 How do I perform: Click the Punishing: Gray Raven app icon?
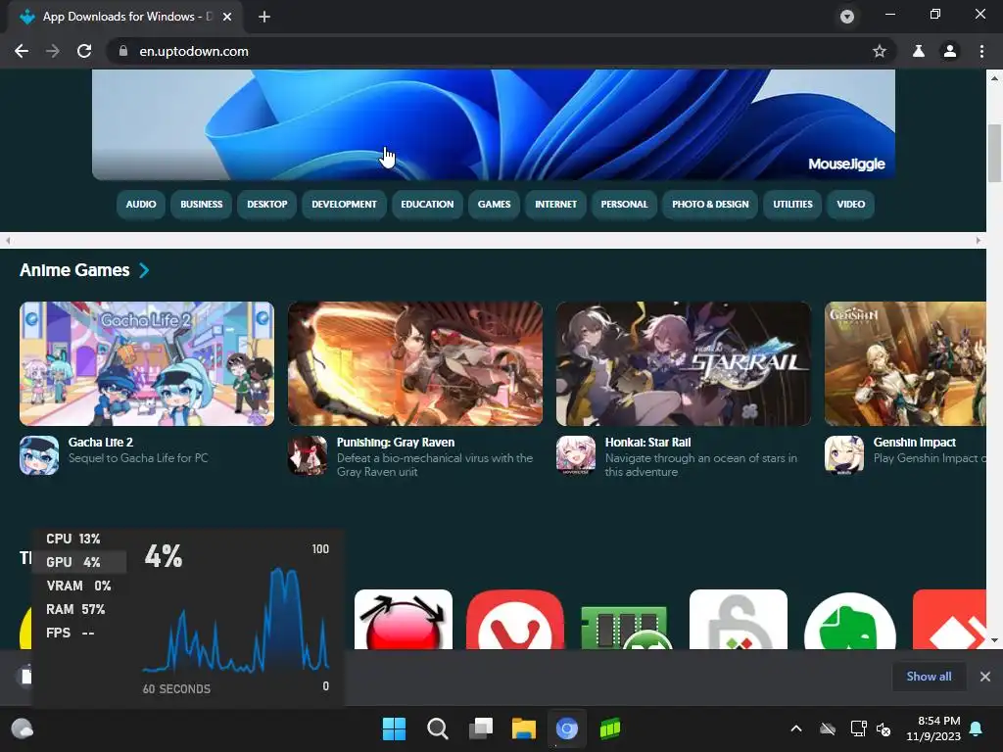click(x=308, y=455)
